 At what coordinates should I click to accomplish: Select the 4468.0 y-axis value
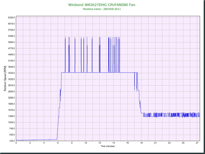click(x=11, y=54)
